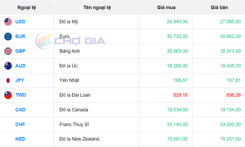Click the Ngoại tệ column header
The width and height of the screenshot is (245, 147).
click(x=27, y=7)
